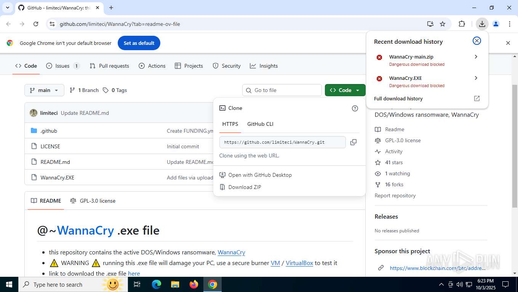
Task: Go back to previous page
Action: 8,24
